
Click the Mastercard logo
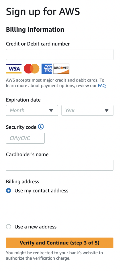[32, 69]
